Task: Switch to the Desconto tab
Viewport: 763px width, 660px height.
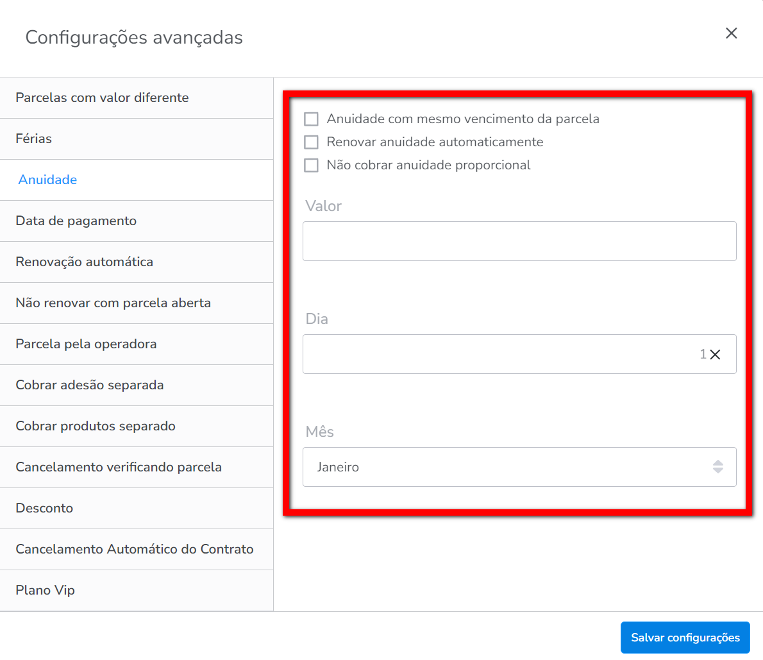Action: click(x=45, y=509)
